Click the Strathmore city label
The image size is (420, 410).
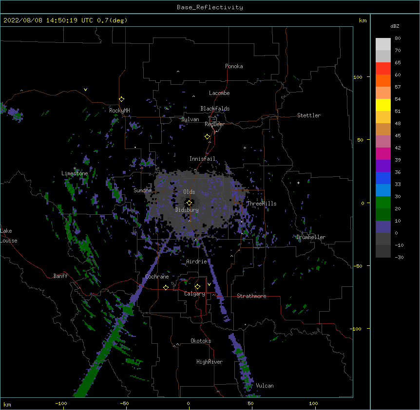tap(251, 296)
